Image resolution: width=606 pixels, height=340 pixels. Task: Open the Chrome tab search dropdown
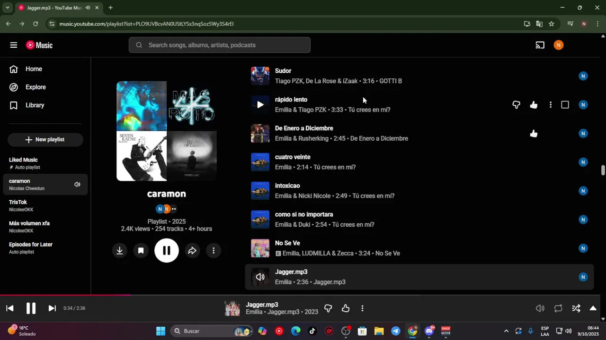(x=7, y=8)
